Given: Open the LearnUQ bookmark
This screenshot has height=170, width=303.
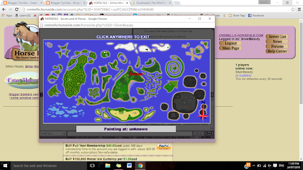Looking at the screenshot, I should pyautogui.click(x=23, y=16).
